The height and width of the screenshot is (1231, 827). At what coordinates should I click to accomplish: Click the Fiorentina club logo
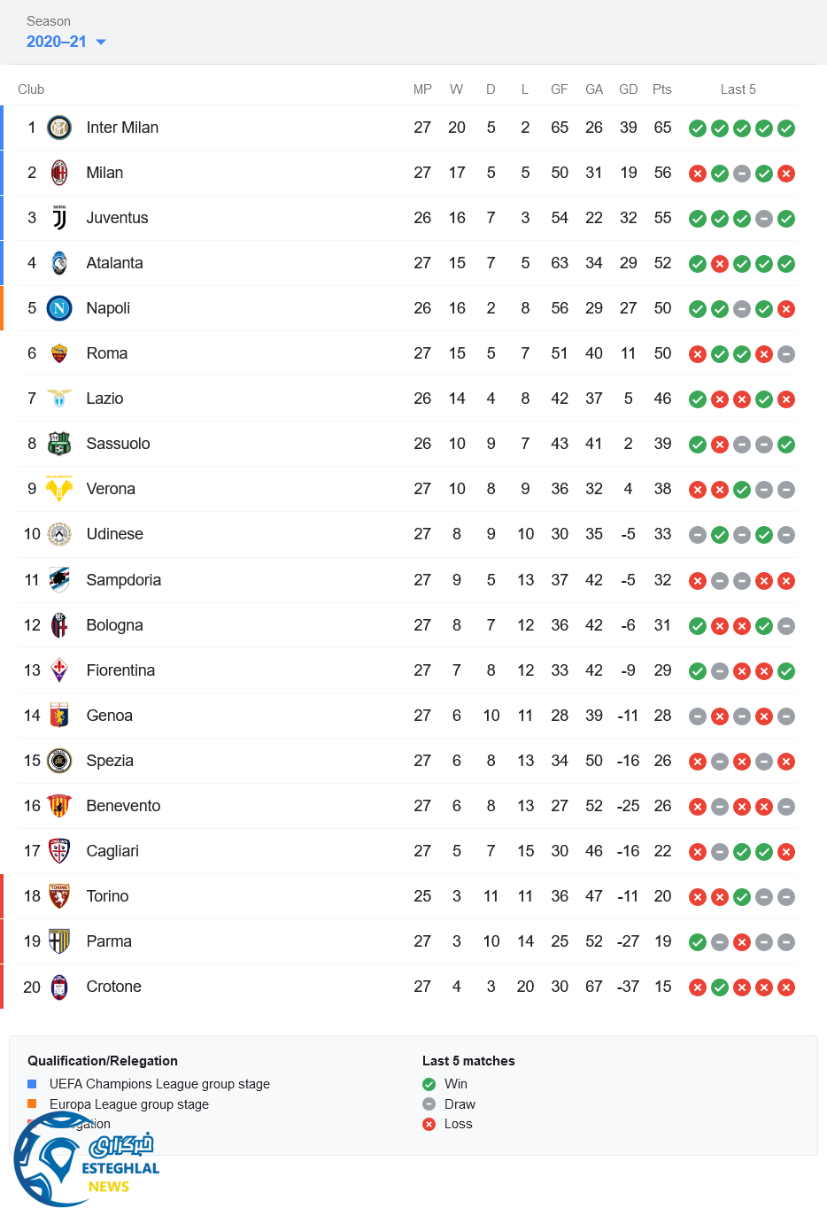(x=59, y=670)
